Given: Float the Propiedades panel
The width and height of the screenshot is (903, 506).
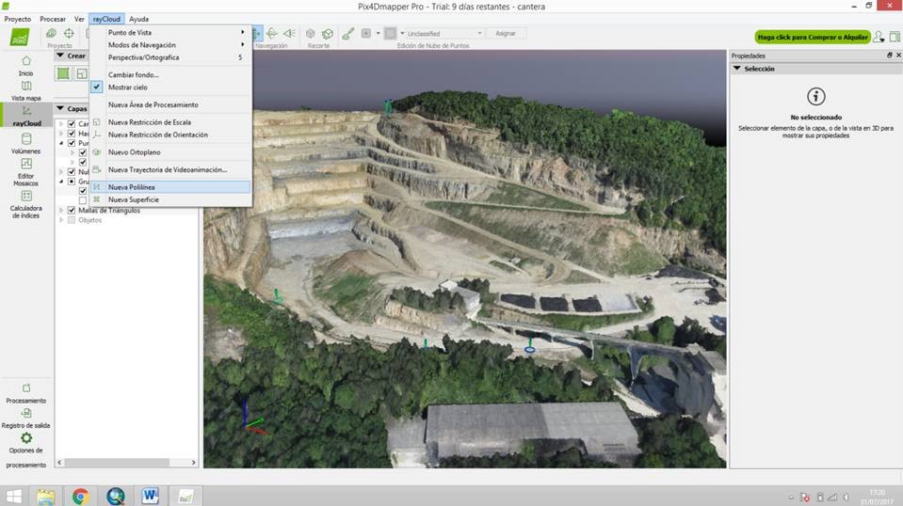Looking at the screenshot, I should coord(889,55).
